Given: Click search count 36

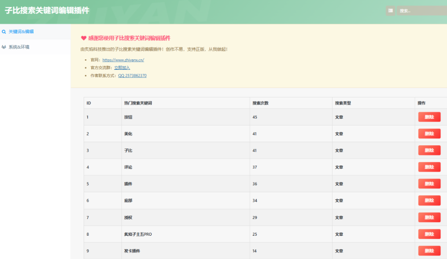Looking at the screenshot, I should 255,184.
